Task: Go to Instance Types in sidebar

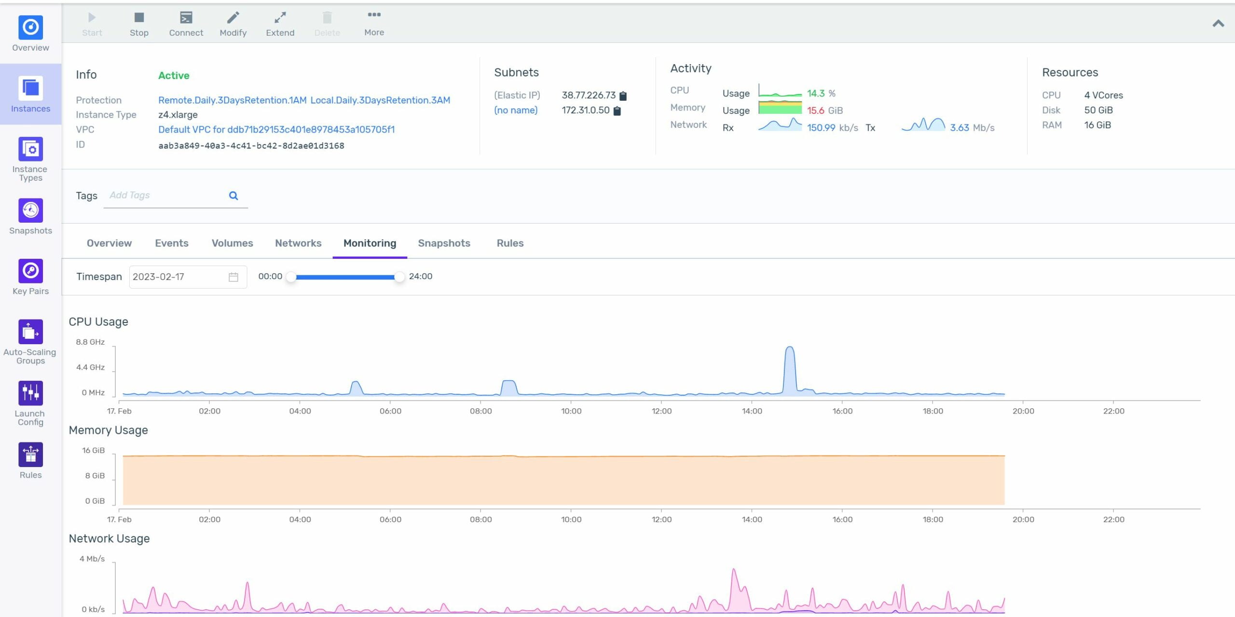Action: click(30, 160)
